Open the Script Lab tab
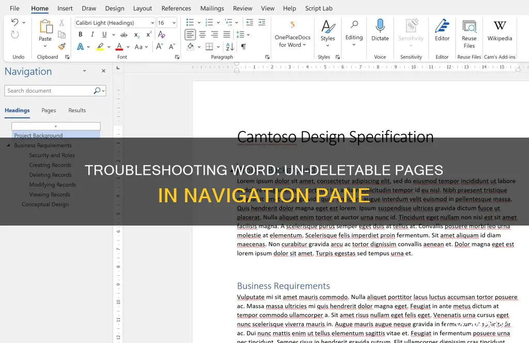 coord(319,8)
